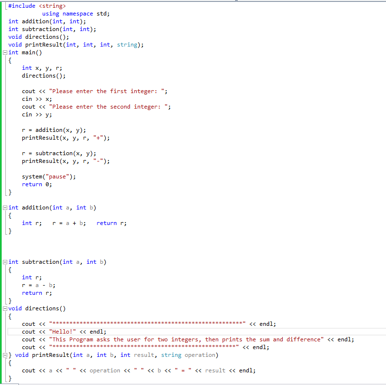Click the 'Please enter the first integer' line
This screenshot has width=386, height=385.
point(95,91)
